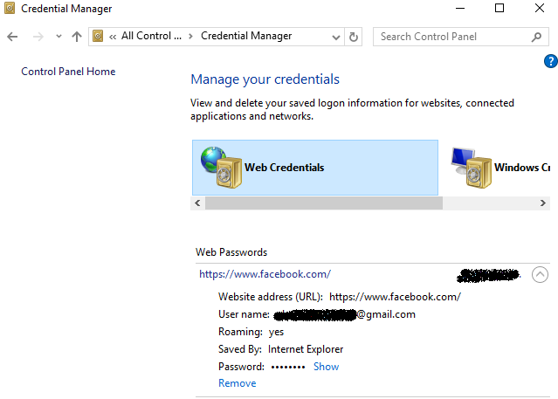Image resolution: width=558 pixels, height=399 pixels.
Task: Show the saved Facebook password
Action: (326, 367)
